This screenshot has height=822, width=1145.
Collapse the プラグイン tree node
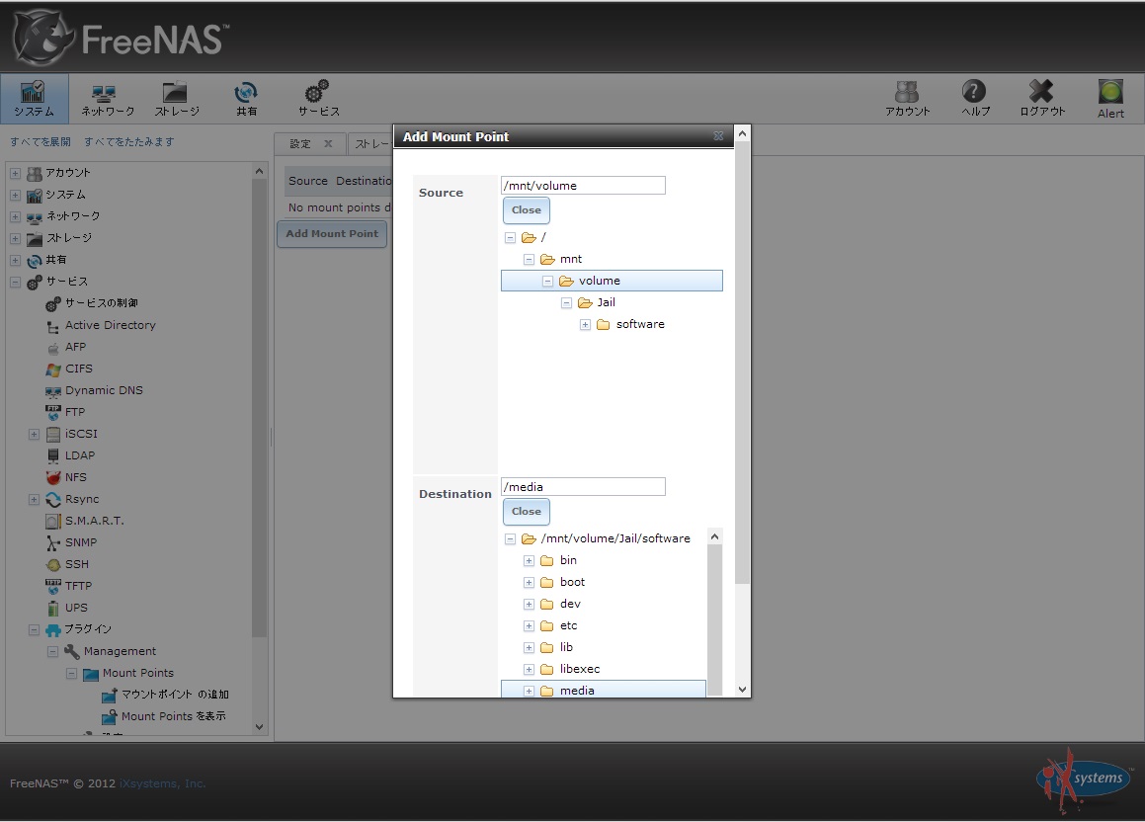pos(34,629)
